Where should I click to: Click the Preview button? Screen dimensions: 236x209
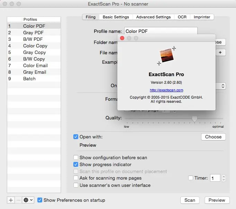217,200
